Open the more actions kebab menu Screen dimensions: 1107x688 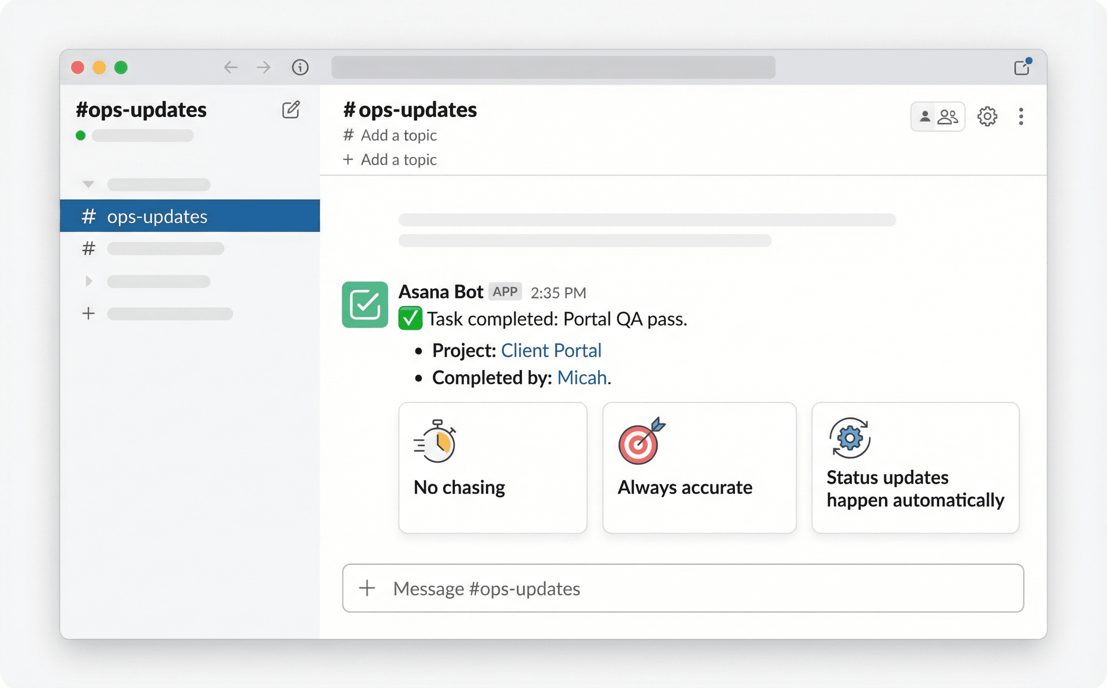point(1021,116)
